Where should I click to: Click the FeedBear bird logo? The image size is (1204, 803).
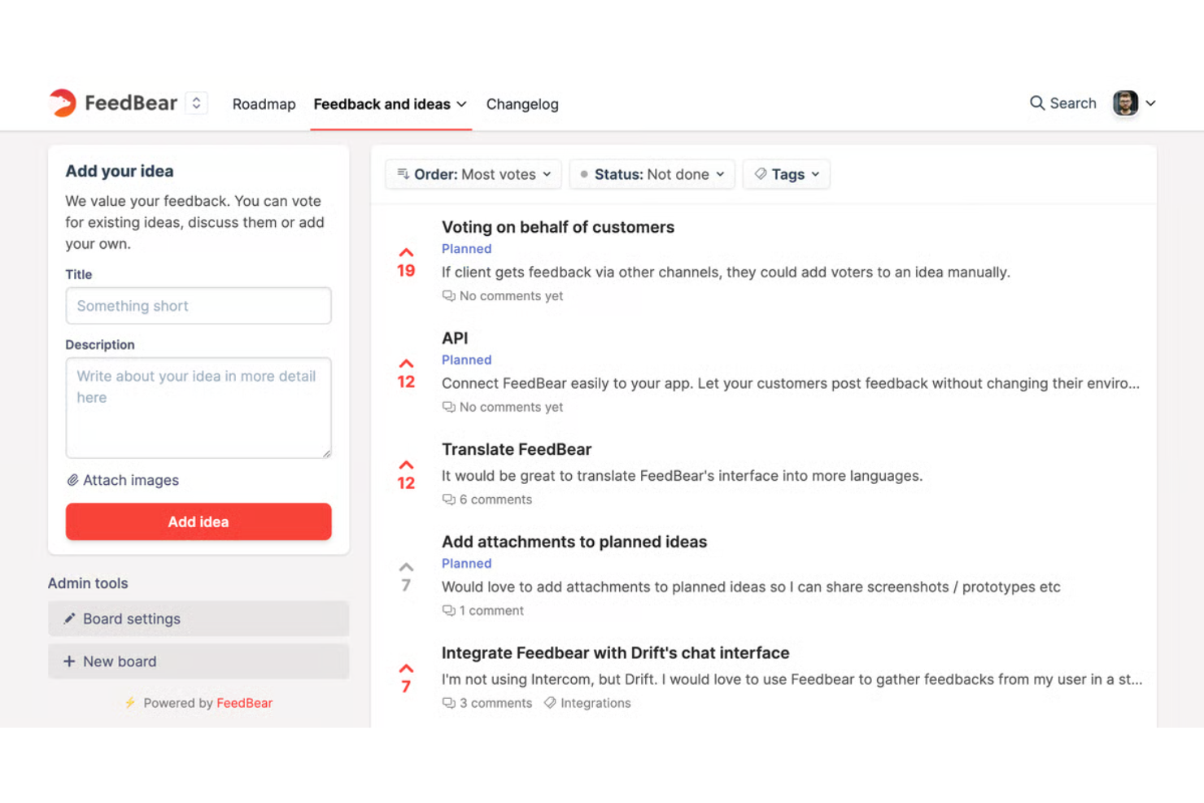coord(62,103)
